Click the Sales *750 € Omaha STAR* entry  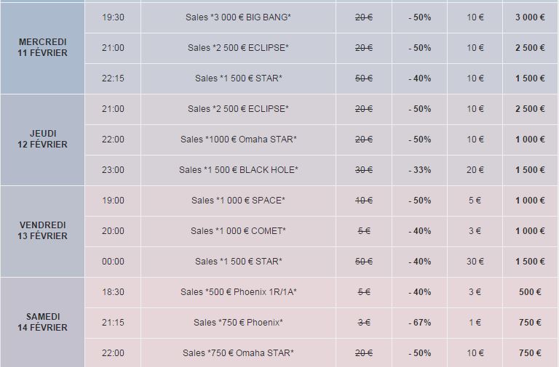tap(238, 353)
